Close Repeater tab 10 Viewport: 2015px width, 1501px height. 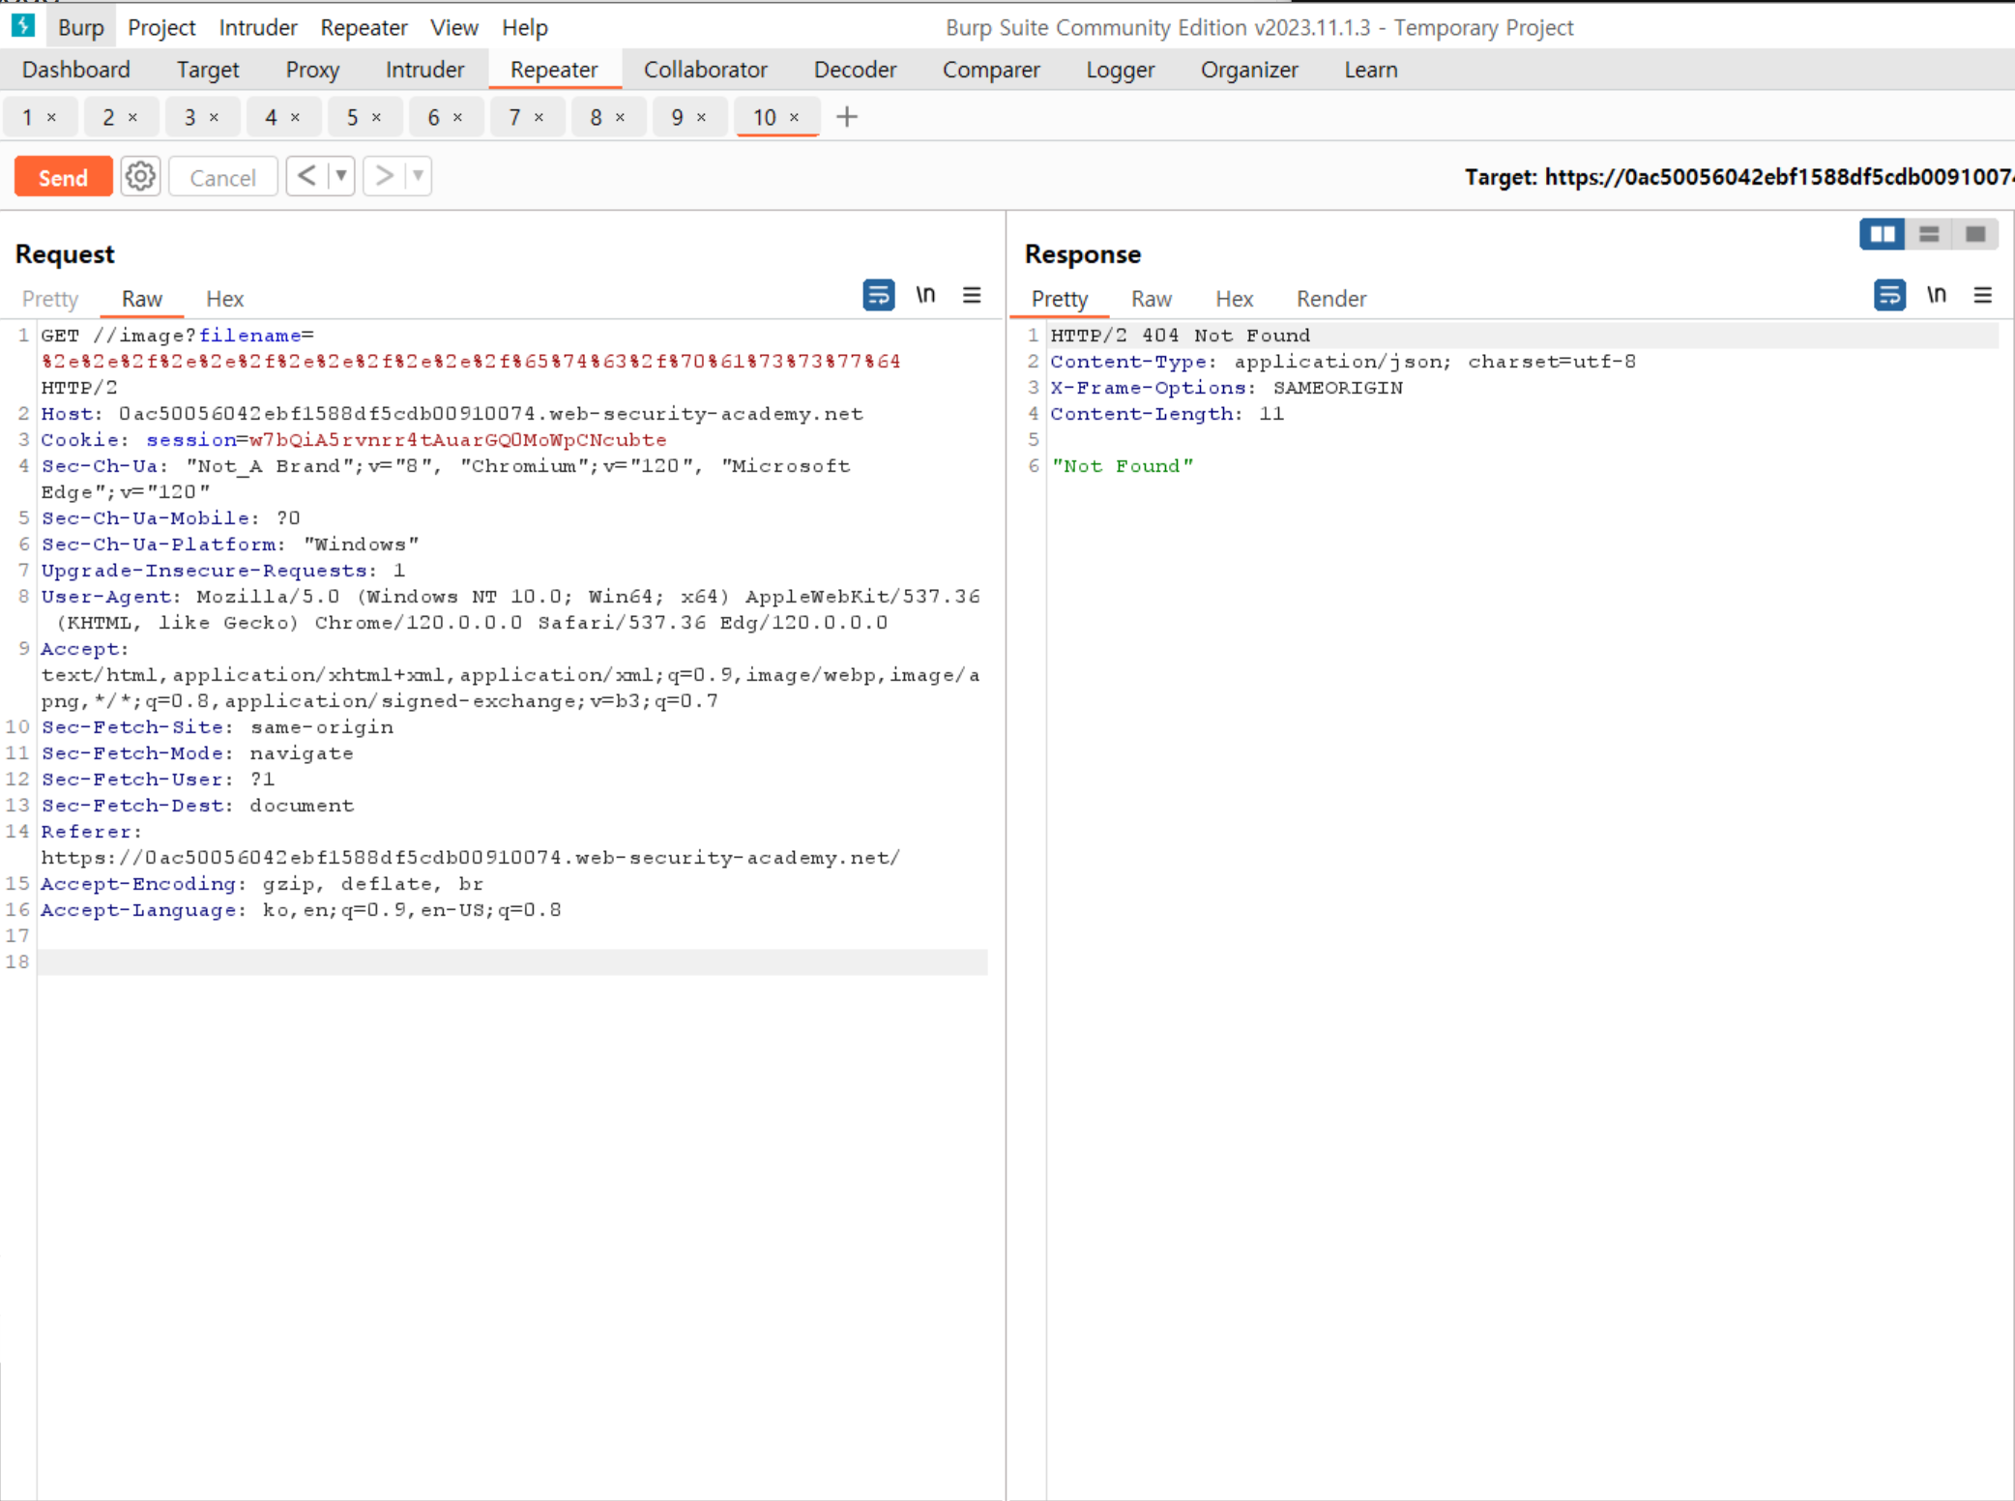click(795, 117)
